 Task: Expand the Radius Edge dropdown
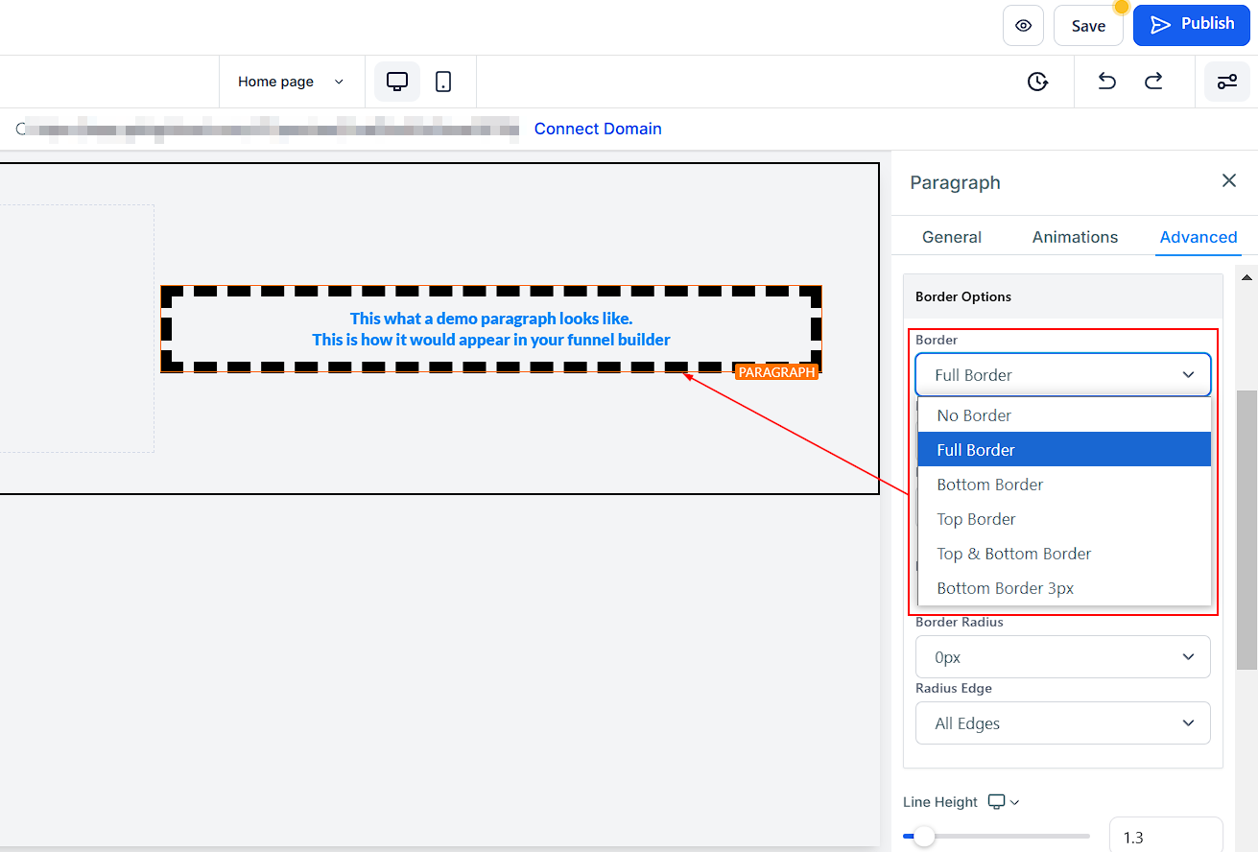click(1062, 723)
